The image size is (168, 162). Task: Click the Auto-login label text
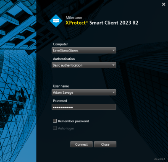(66, 129)
